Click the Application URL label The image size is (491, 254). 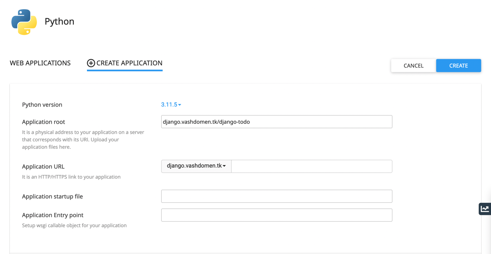(43, 166)
